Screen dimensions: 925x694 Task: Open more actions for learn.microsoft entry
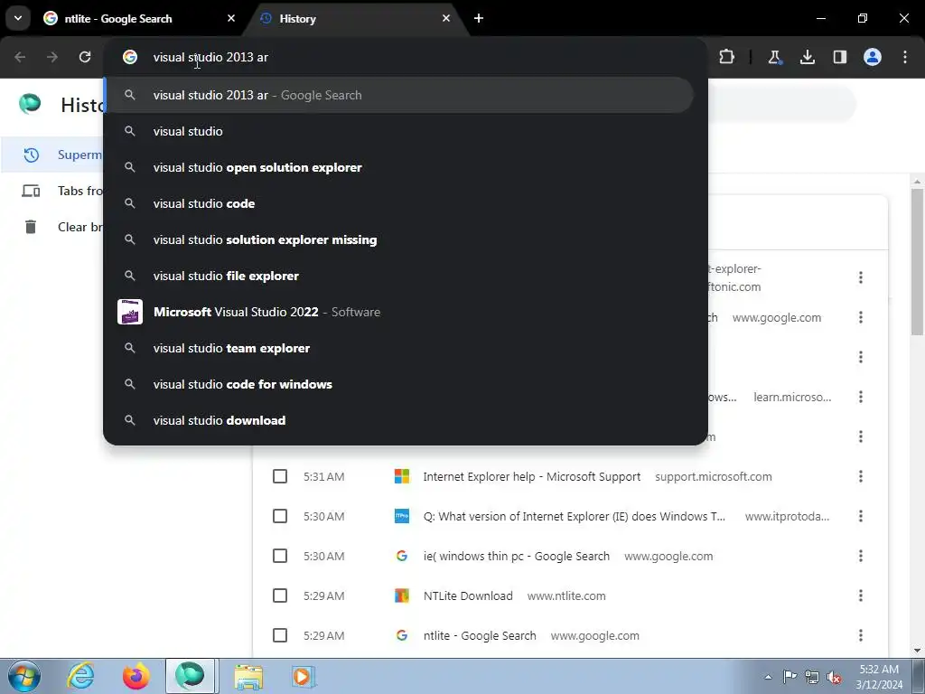861,397
